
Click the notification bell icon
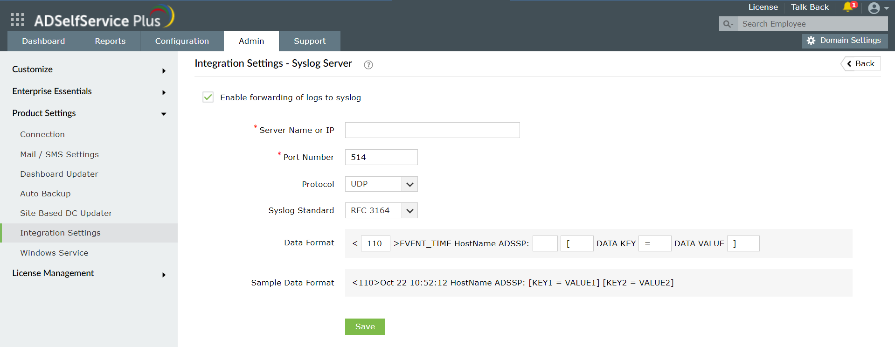tap(848, 7)
